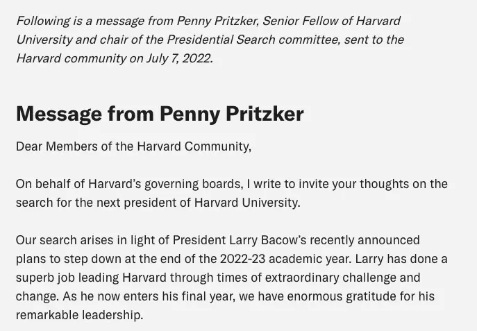The image size is (477, 331).
Task: Click the "Dear Members of the Harvard Community" salutation
Action: tap(133, 146)
